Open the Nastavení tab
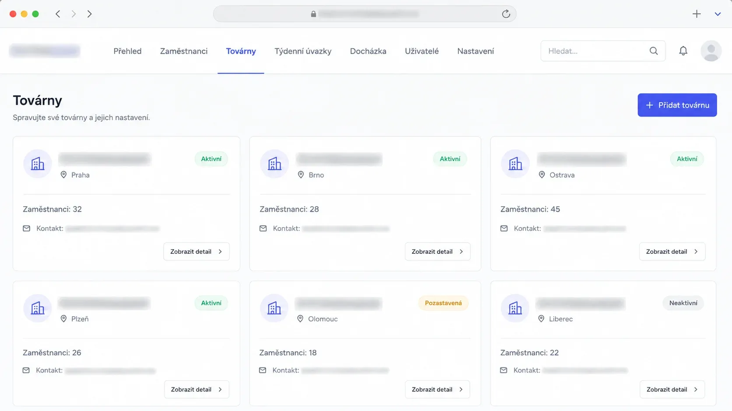The height and width of the screenshot is (411, 732). pyautogui.click(x=475, y=51)
